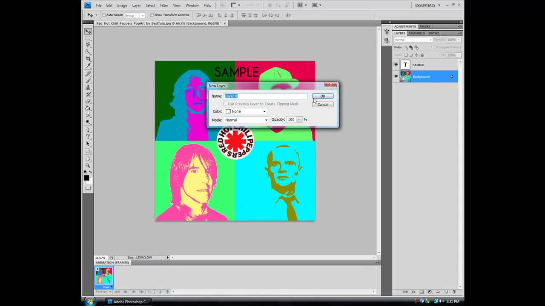
Task: Select the Zoom tool in toolbox
Action: [x=88, y=165]
